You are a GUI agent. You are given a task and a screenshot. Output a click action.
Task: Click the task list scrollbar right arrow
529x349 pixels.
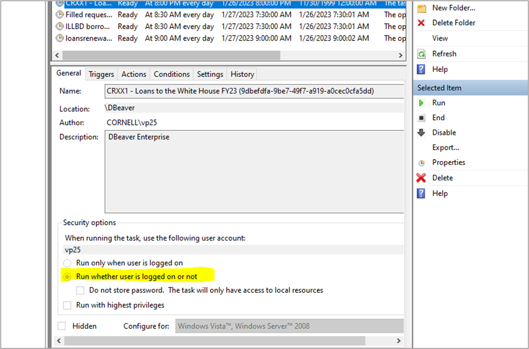point(400,55)
